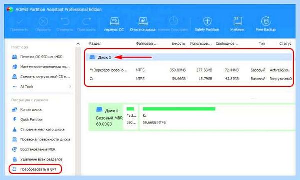Sort by the Использов... column header
This screenshot has width=300, height=180.
point(201,44)
